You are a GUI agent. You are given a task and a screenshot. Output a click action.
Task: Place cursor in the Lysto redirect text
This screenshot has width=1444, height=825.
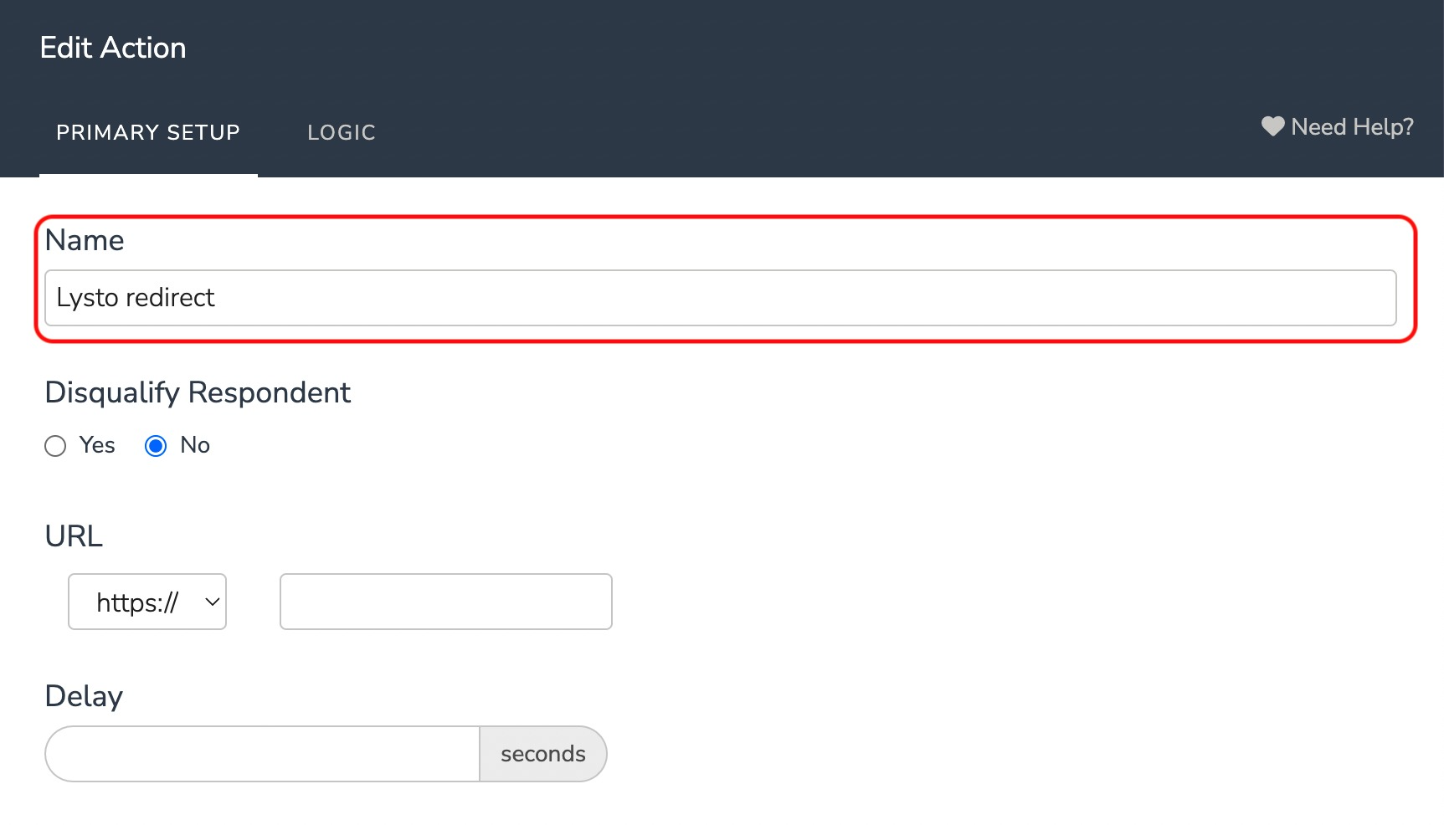point(136,298)
